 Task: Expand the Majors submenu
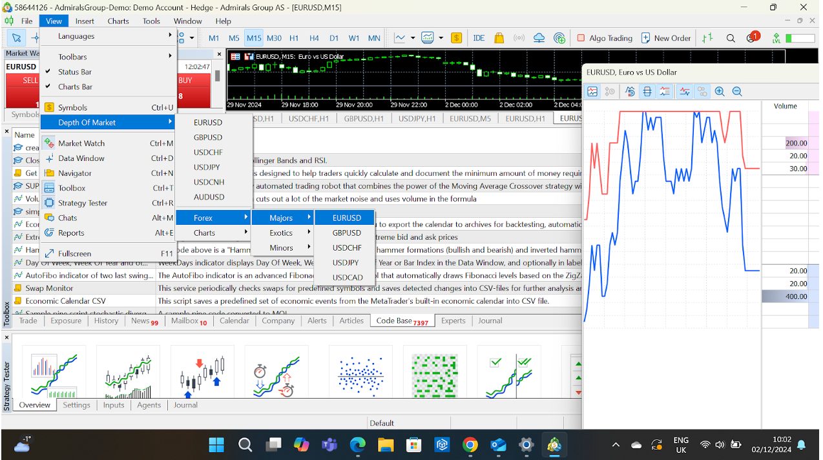[x=282, y=218]
